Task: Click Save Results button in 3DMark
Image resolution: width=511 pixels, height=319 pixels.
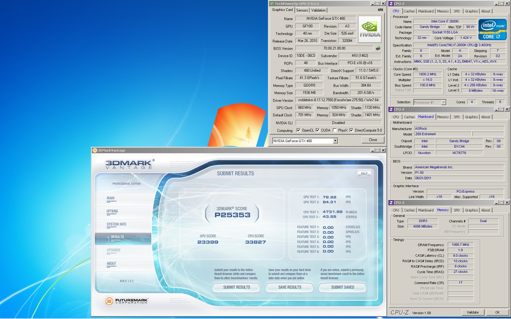Action: point(290,287)
